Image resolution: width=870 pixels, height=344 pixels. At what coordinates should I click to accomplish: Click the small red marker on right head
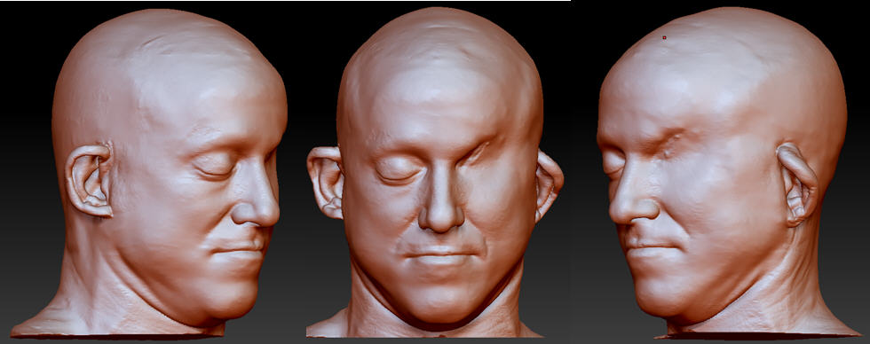pos(664,37)
